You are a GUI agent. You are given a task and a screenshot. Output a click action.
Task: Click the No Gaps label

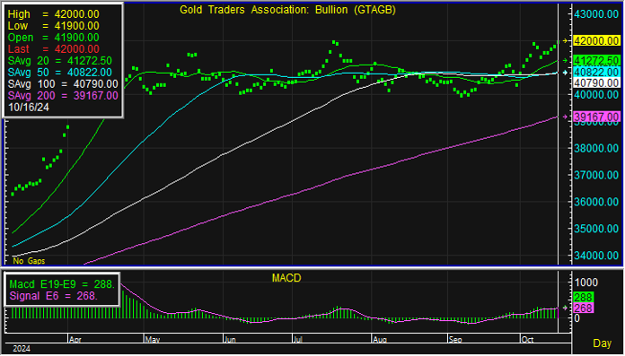pos(29,261)
